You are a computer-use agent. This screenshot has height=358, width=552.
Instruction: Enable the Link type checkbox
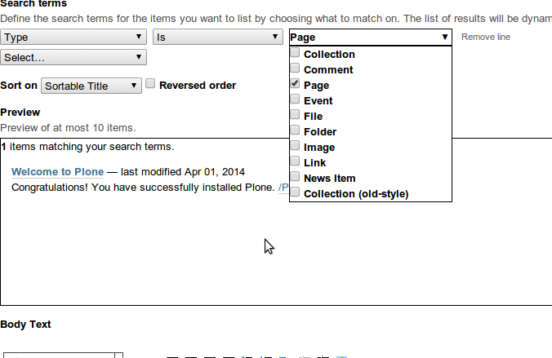(295, 162)
